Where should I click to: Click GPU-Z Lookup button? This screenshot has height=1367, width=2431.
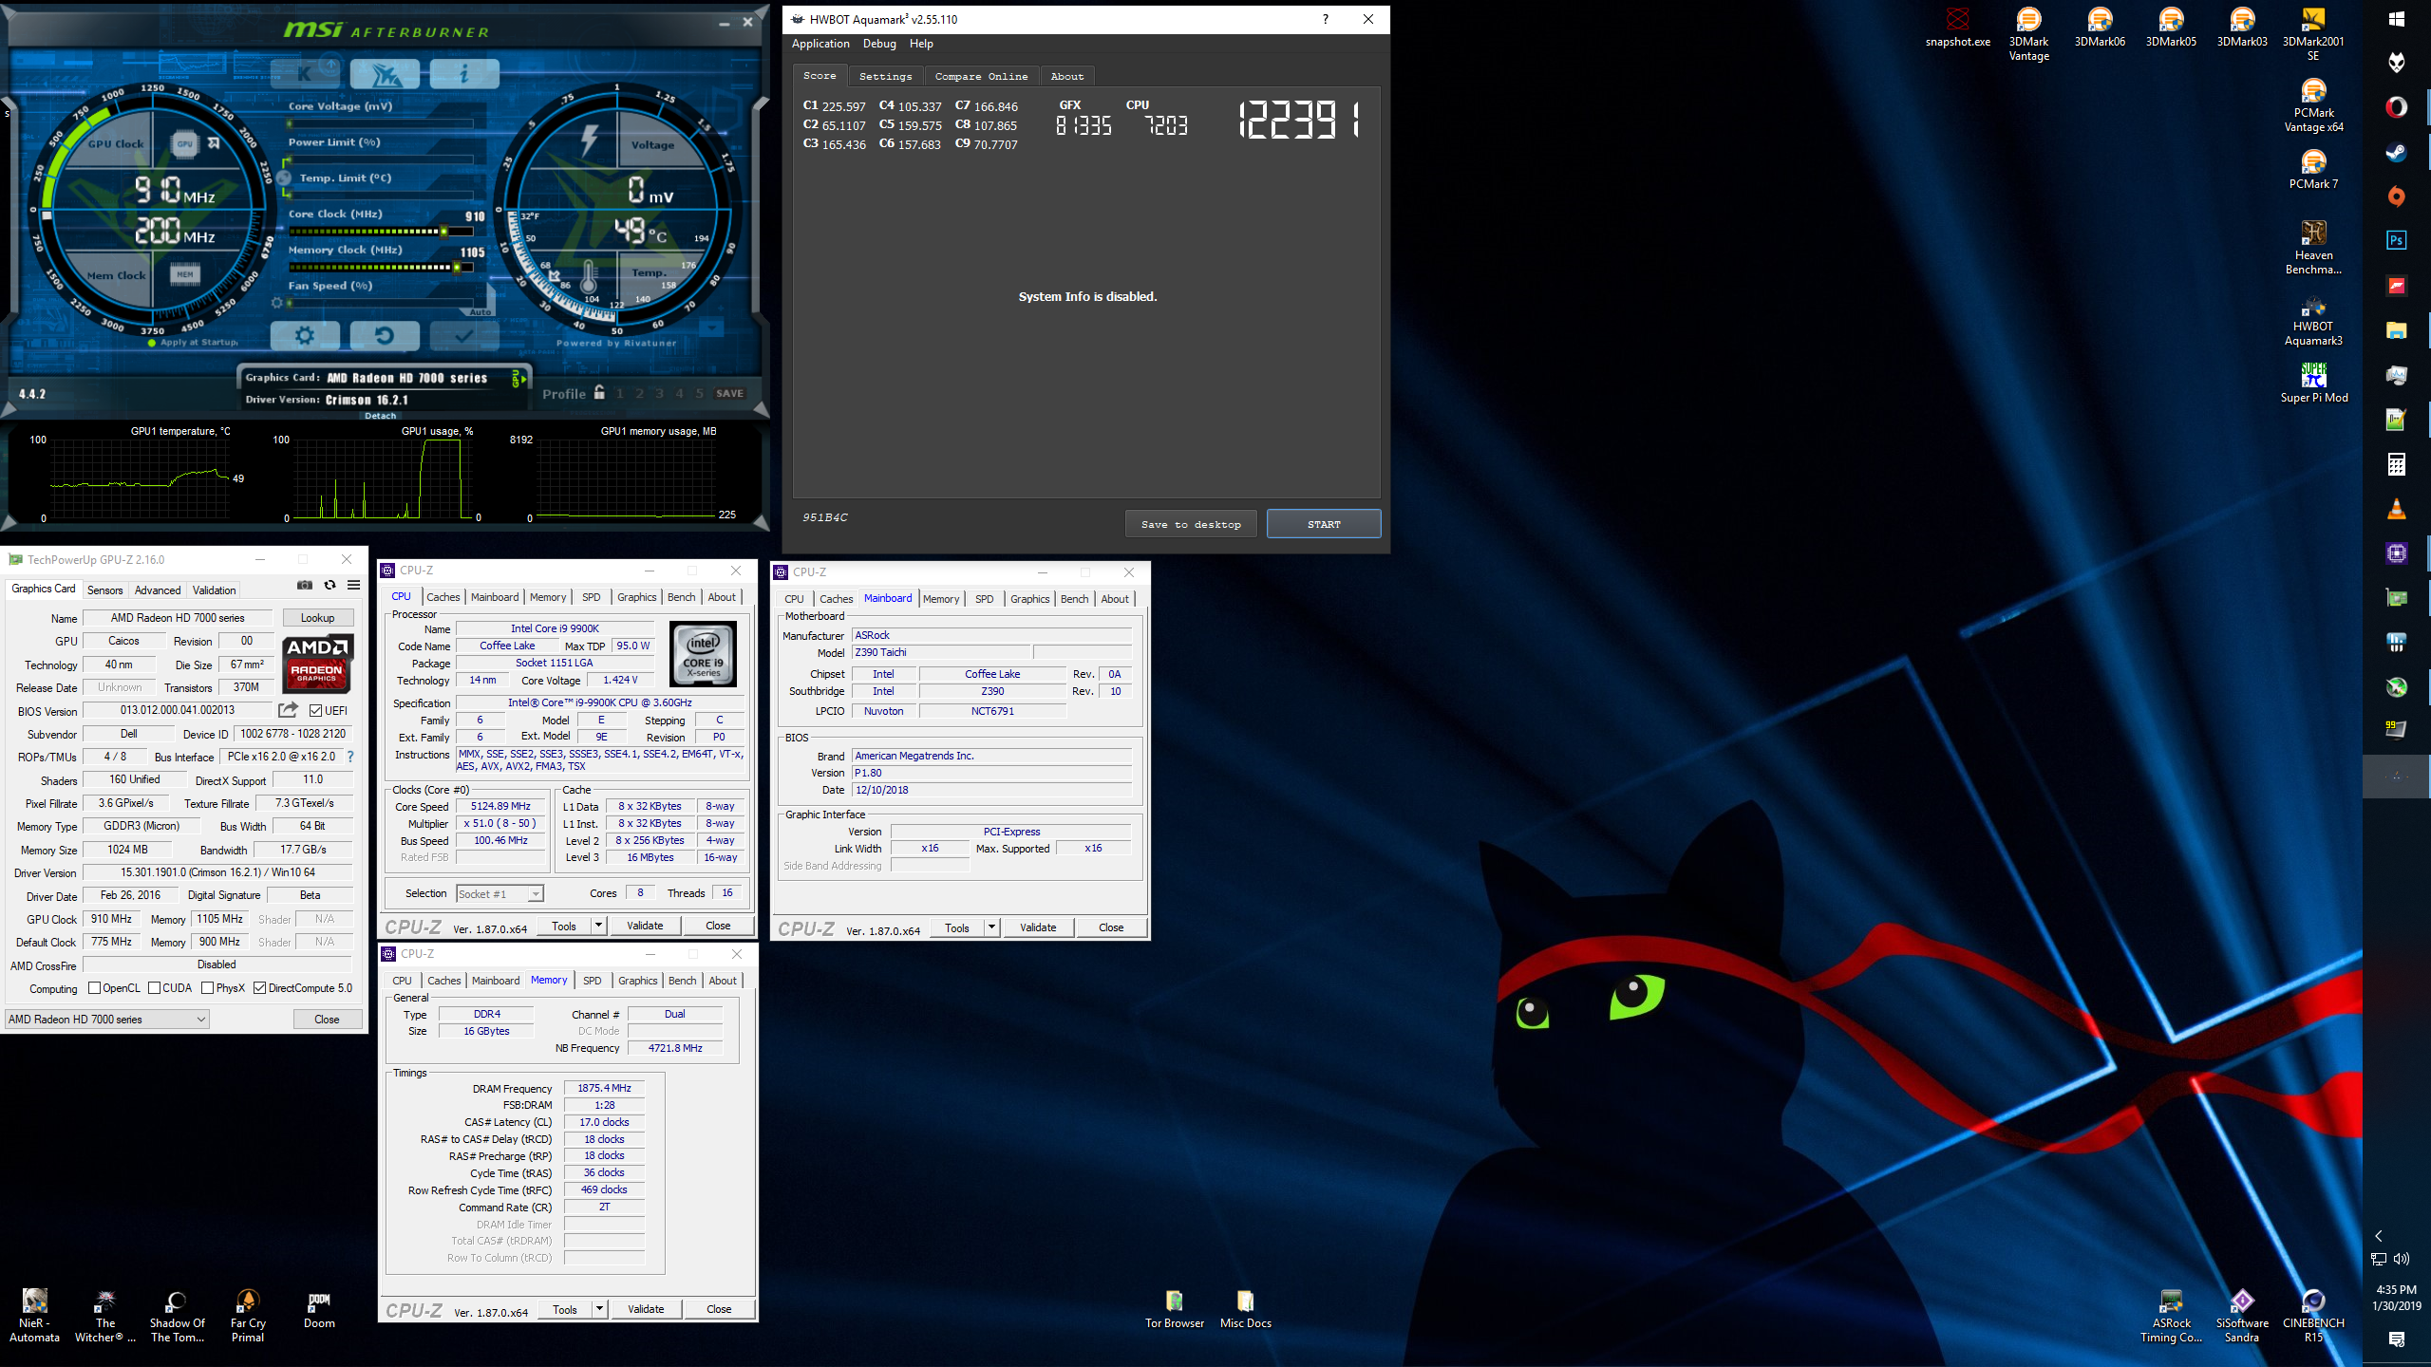(x=318, y=618)
